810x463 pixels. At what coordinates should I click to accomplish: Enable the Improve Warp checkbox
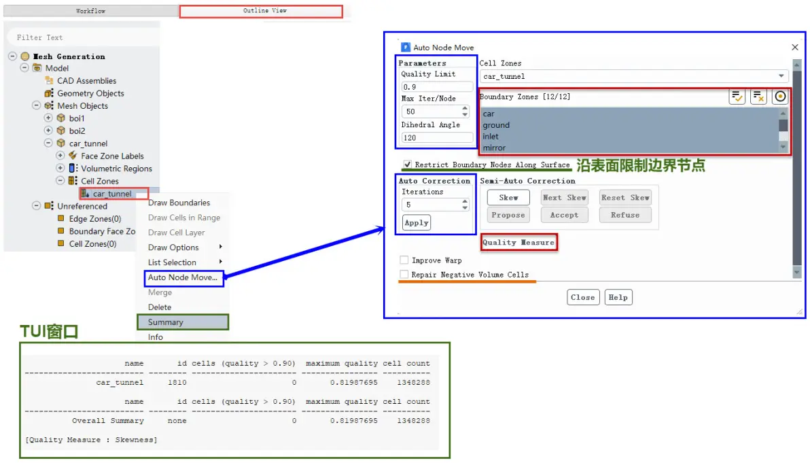coord(404,260)
